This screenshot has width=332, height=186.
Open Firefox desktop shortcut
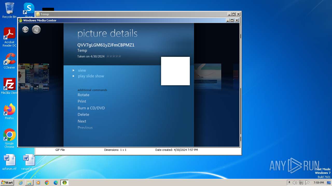pyautogui.click(x=9, y=112)
